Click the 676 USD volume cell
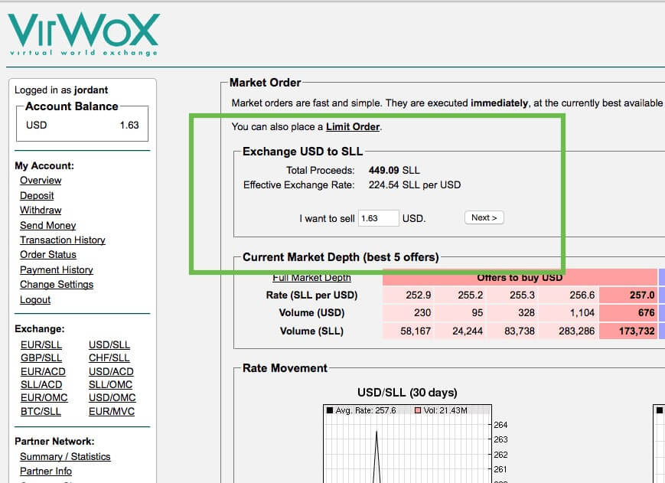Viewport: 665px width, 483px height. tap(628, 312)
